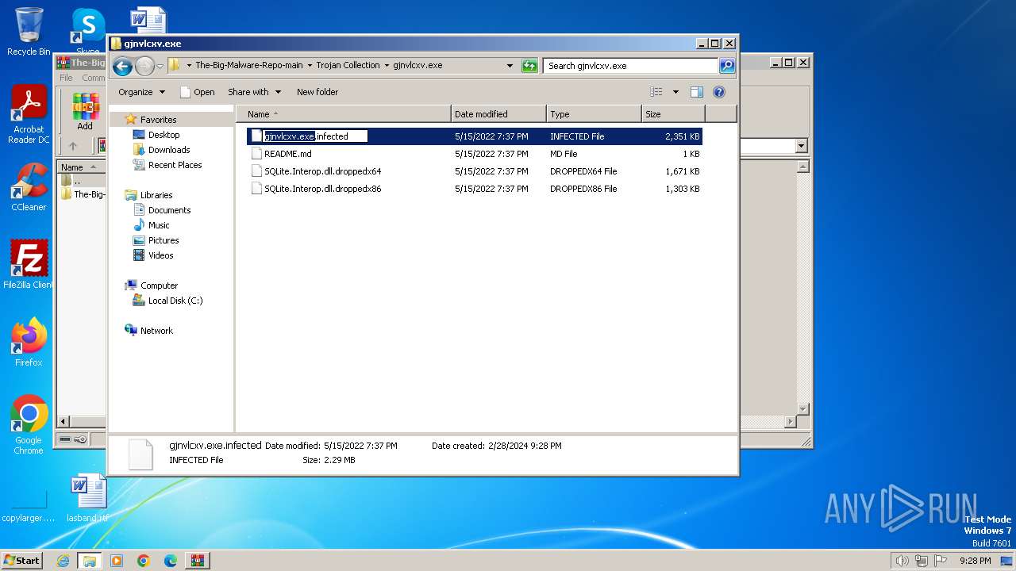Image resolution: width=1016 pixels, height=571 pixels.
Task: Sort by Date modified column header
Action: (498, 114)
